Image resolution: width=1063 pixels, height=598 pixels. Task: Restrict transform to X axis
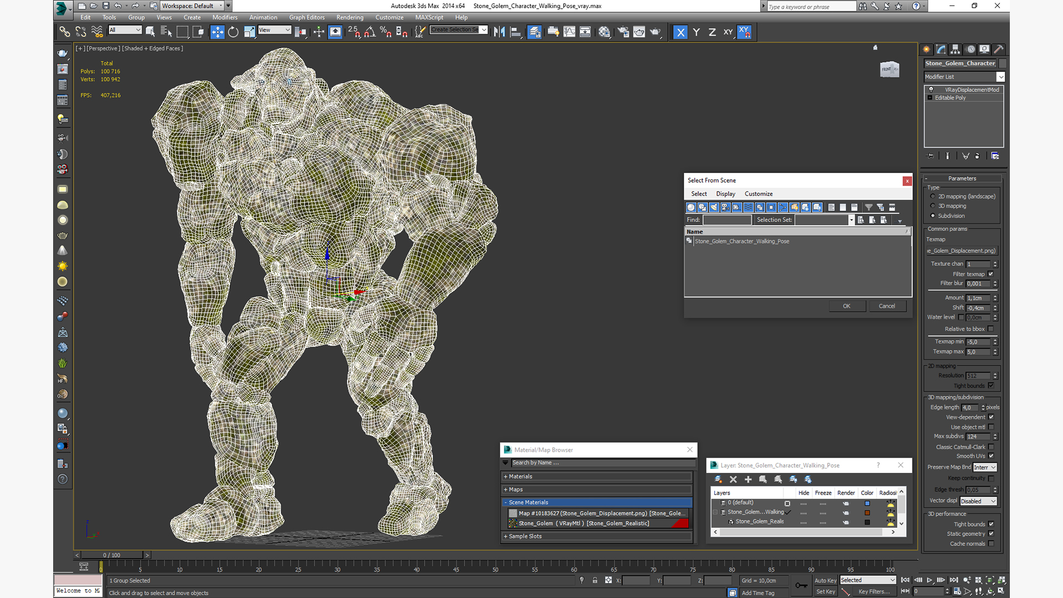point(680,32)
